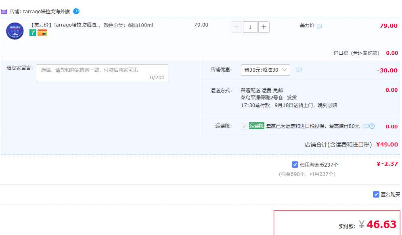Open the Tarrago product thumbnail
The image size is (402, 235).
coord(15,31)
